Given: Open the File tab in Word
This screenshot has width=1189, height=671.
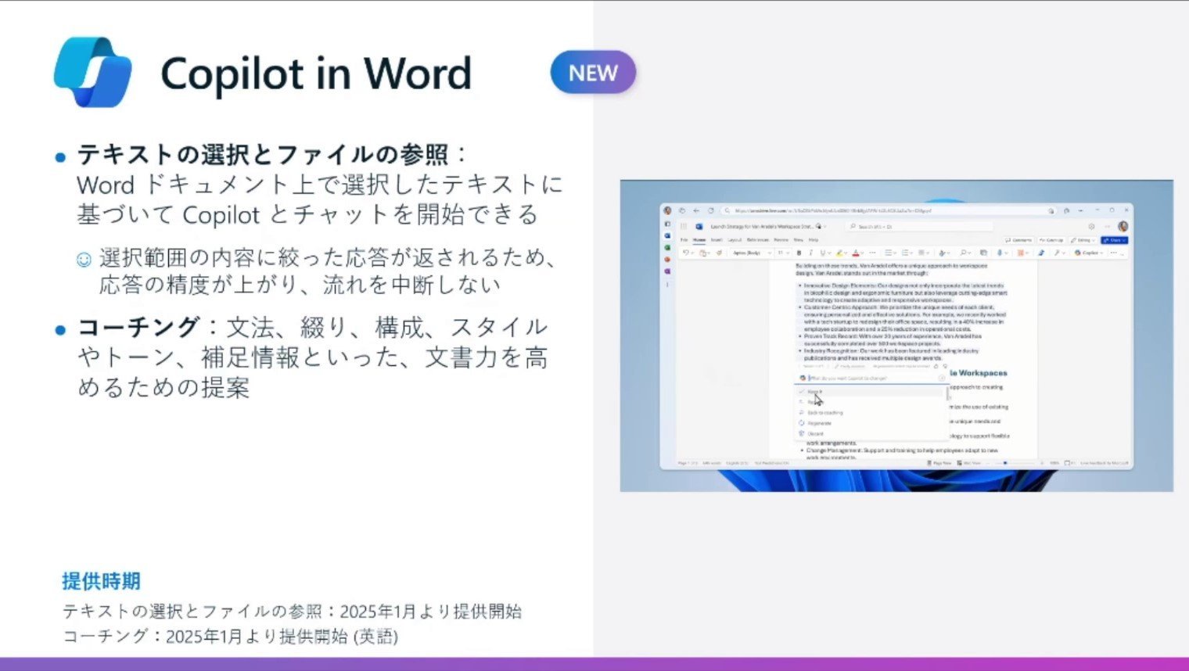Looking at the screenshot, I should click(x=684, y=240).
